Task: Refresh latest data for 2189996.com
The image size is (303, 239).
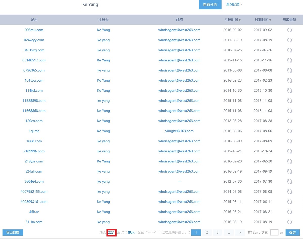Action: click(289, 151)
